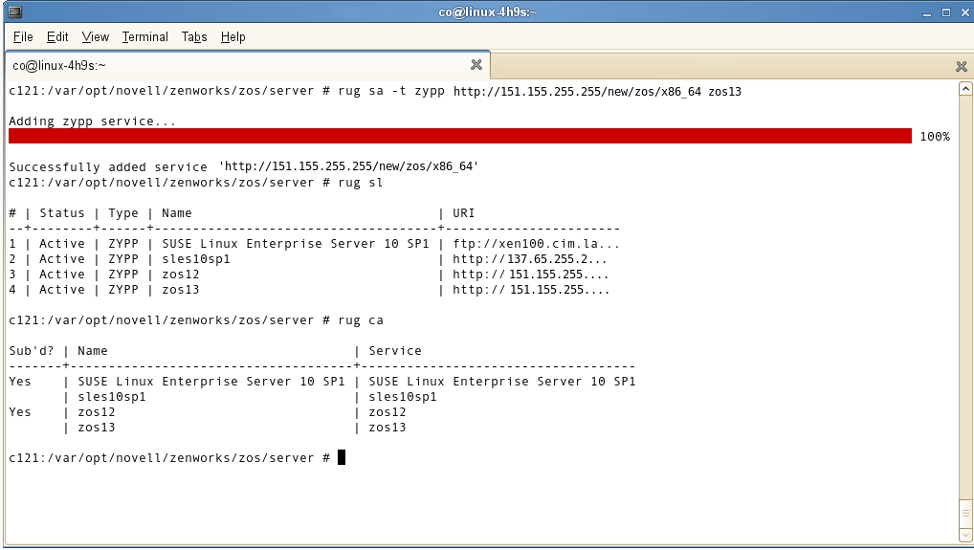Minimize the terminal window

coord(926,12)
